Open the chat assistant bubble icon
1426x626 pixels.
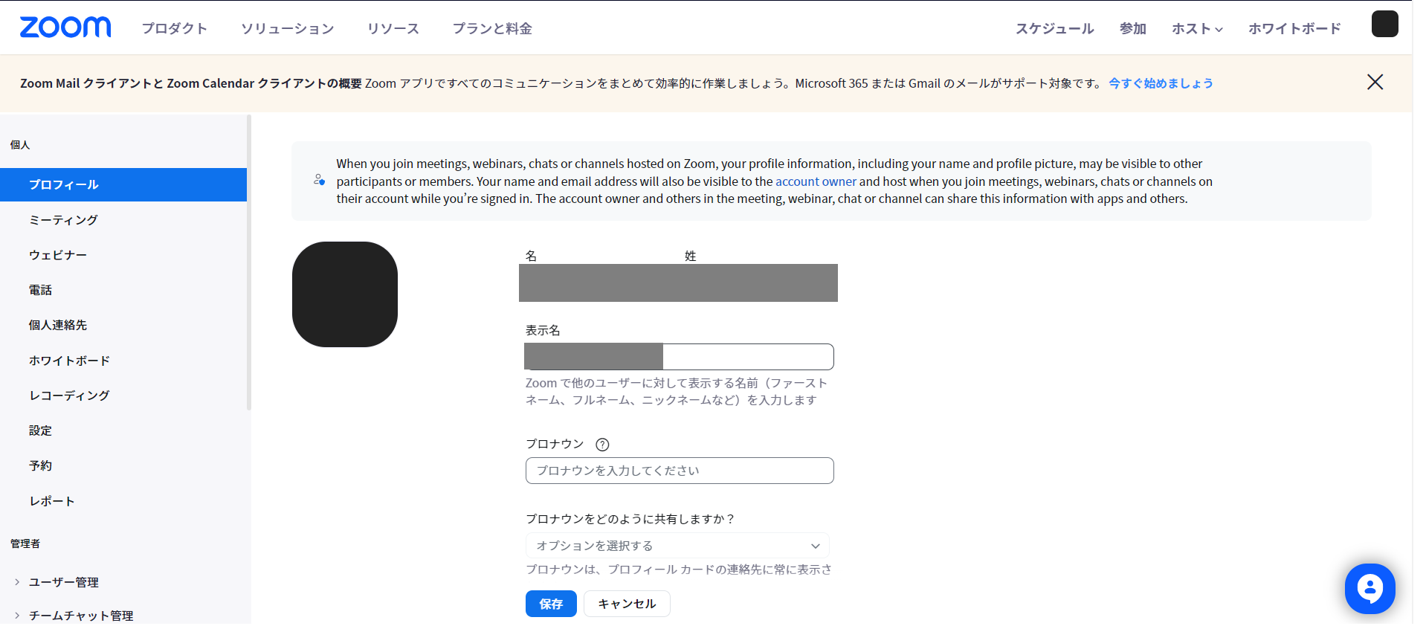[1369, 589]
